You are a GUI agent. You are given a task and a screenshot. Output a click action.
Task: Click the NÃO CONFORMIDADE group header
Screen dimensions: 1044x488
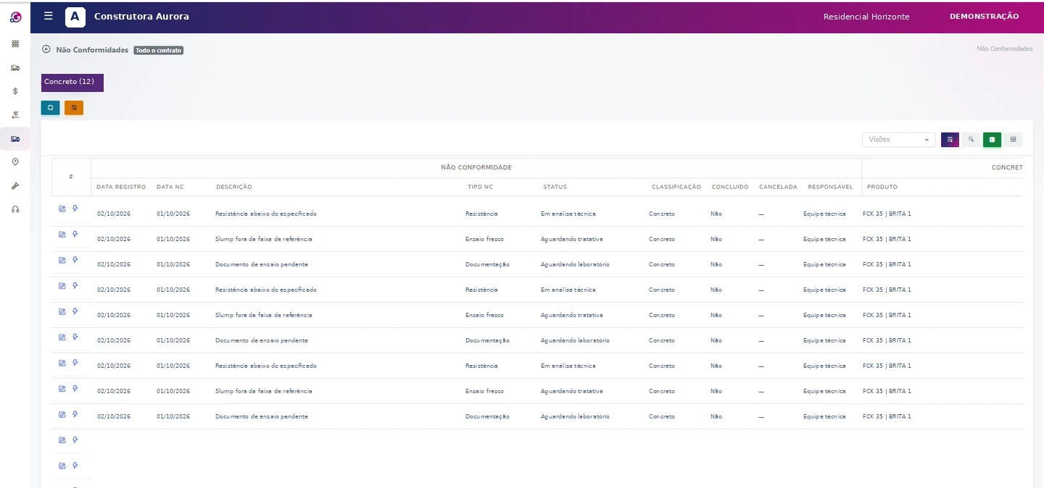tap(476, 168)
